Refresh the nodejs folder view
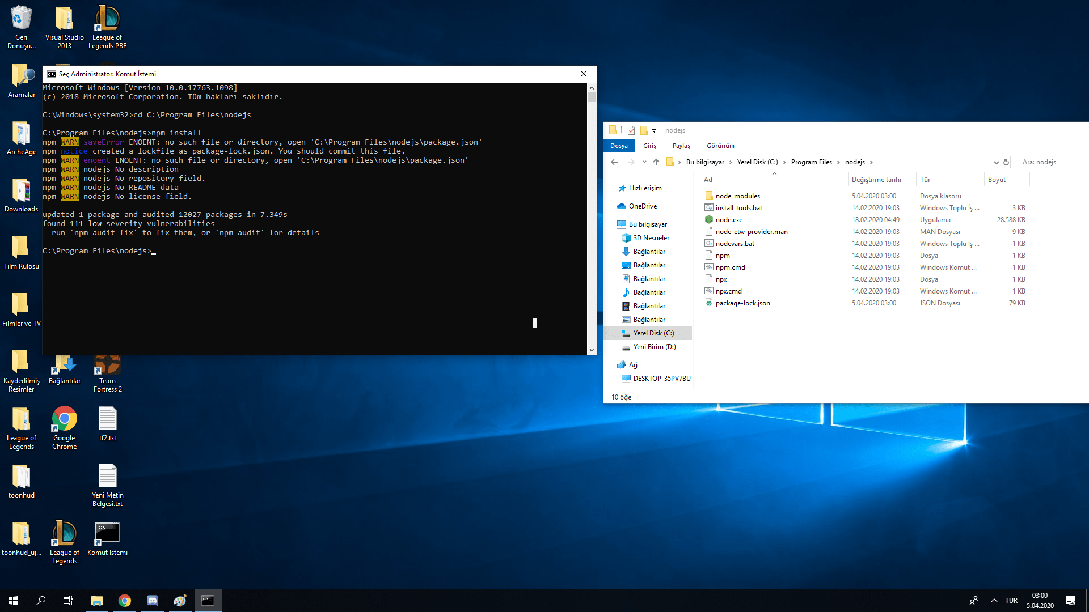The image size is (1089, 612). click(x=1006, y=162)
